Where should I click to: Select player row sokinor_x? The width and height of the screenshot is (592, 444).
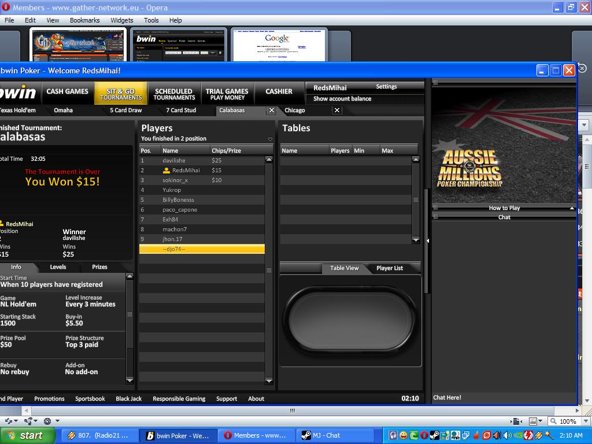(202, 180)
